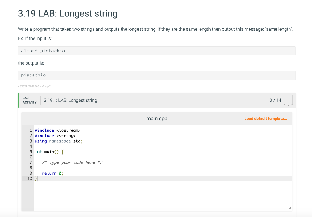Click the heading 3.19 LAB: Longest string

[x=68, y=14]
